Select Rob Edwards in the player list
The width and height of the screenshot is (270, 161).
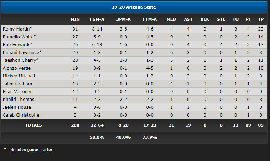(18, 45)
